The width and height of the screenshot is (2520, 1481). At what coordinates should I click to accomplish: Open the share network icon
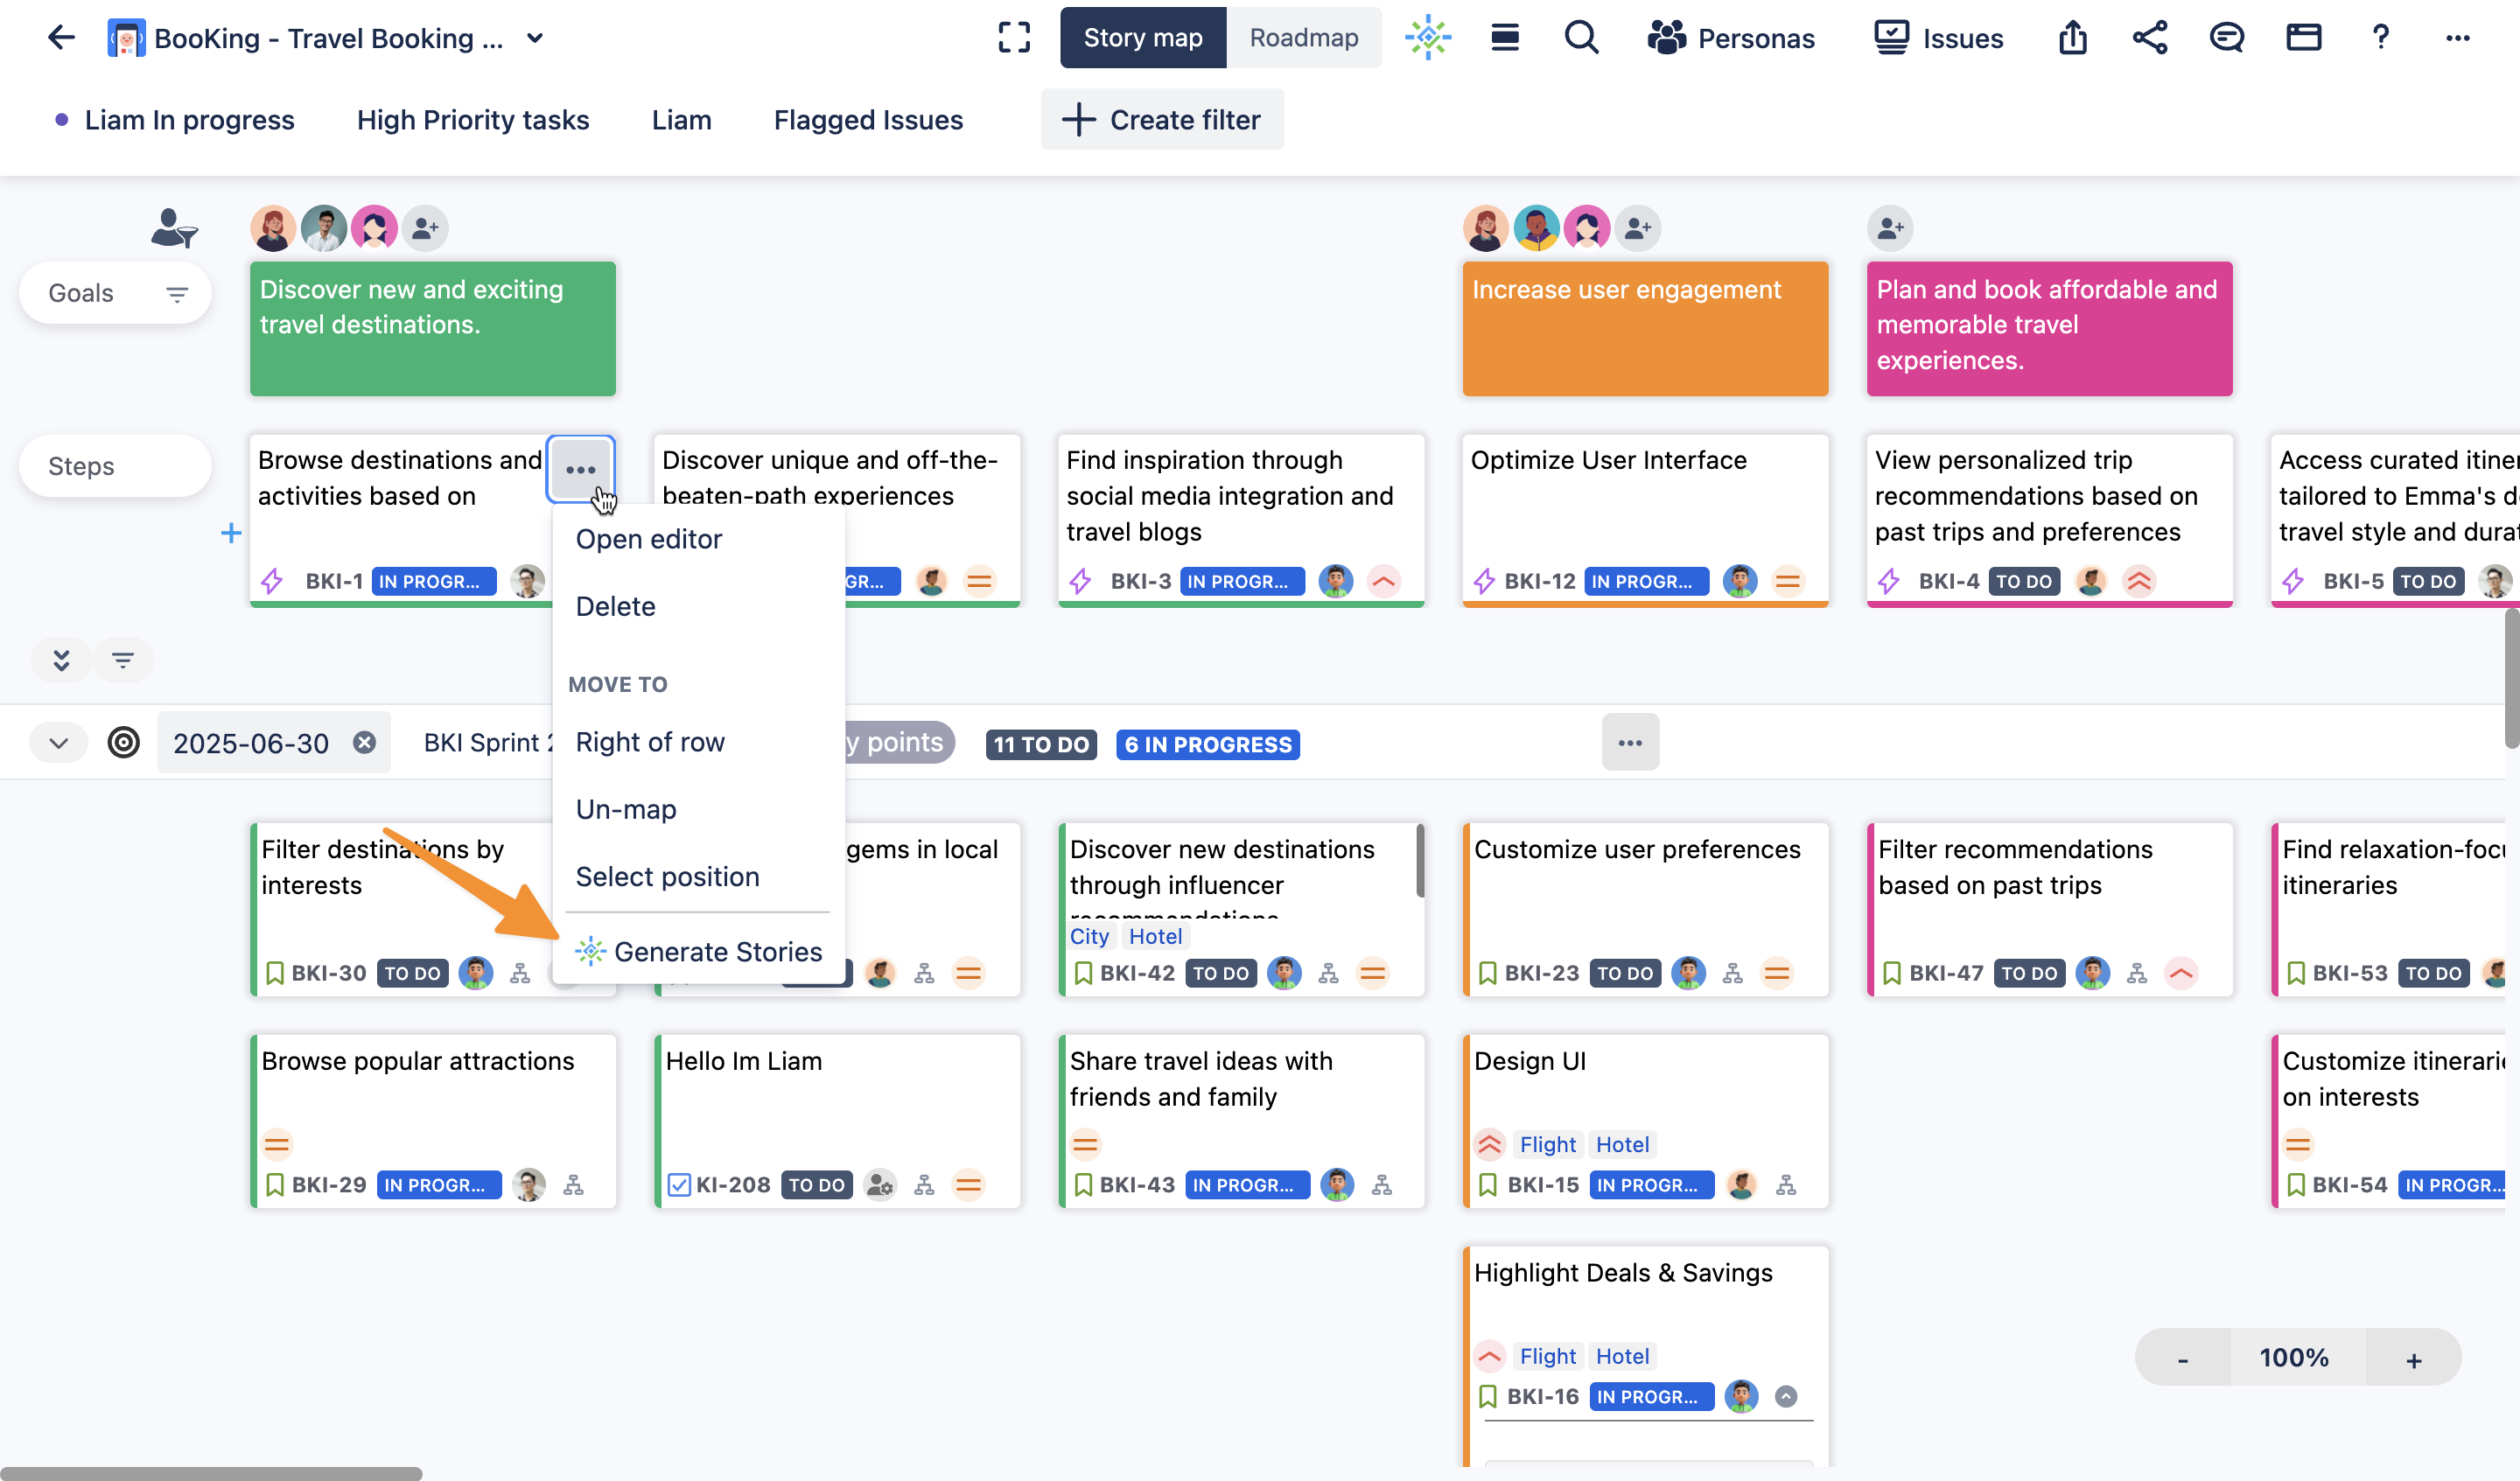click(2149, 38)
